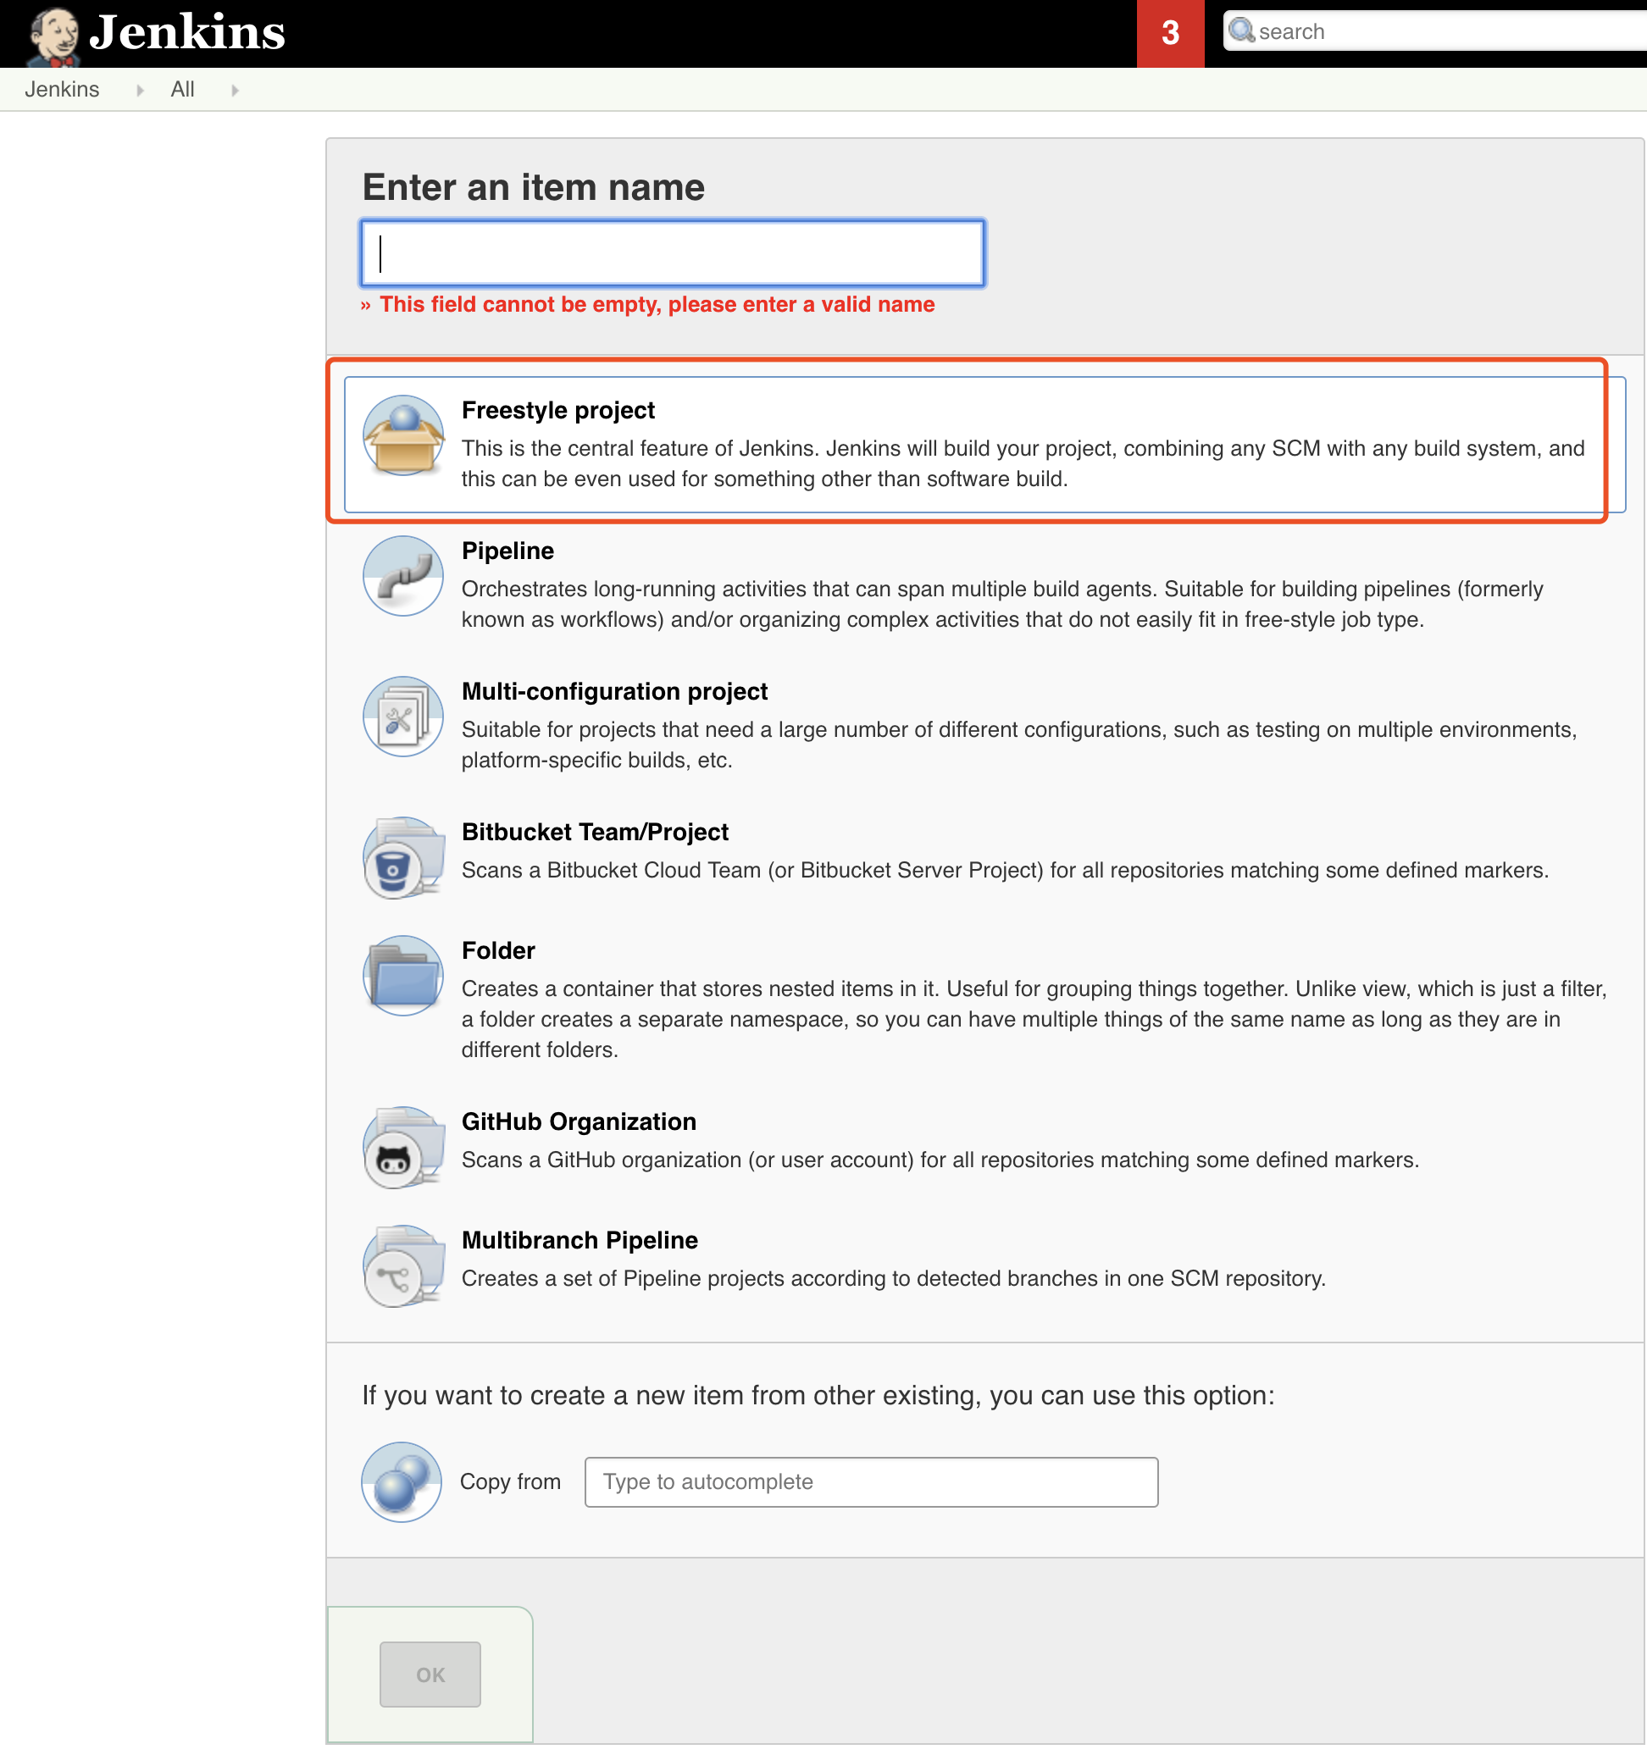Screen dimensions: 1647x1755
Task: Choose the Folder item title
Action: 498,951
